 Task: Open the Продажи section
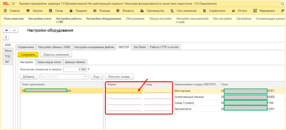(78, 11)
